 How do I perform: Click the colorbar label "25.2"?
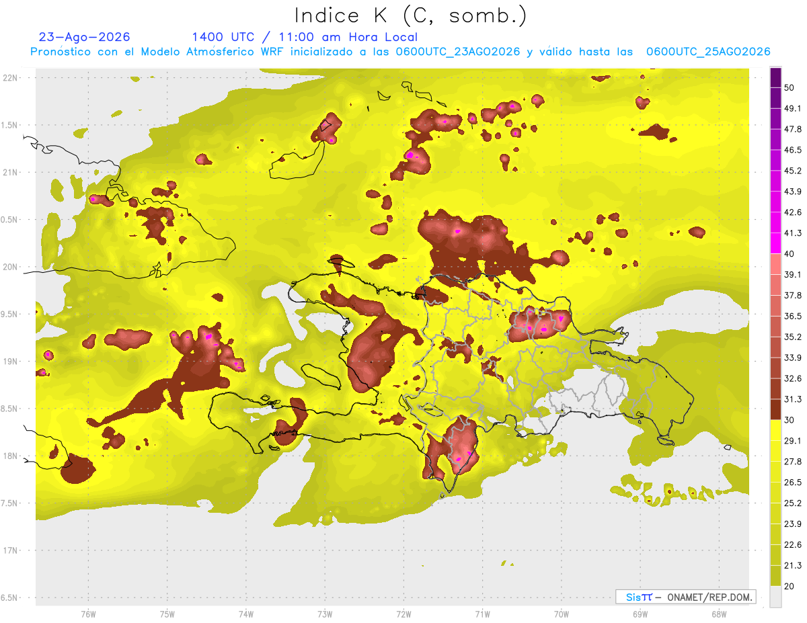[792, 503]
